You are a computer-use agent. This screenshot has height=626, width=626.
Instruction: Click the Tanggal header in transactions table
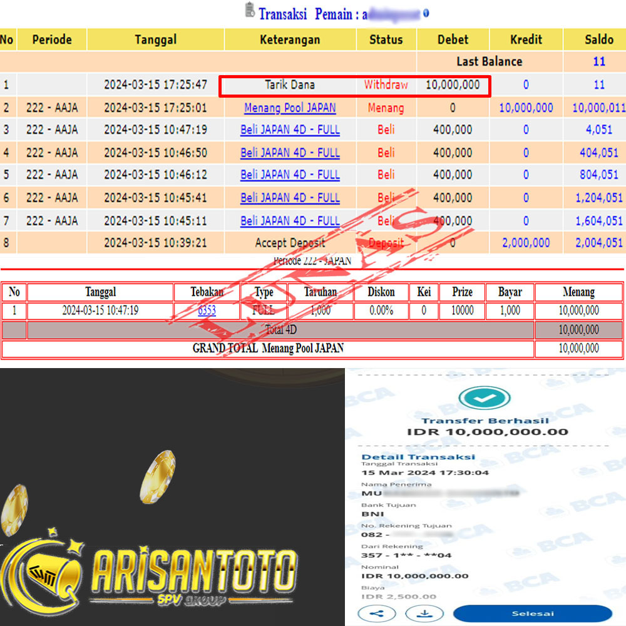pos(155,39)
